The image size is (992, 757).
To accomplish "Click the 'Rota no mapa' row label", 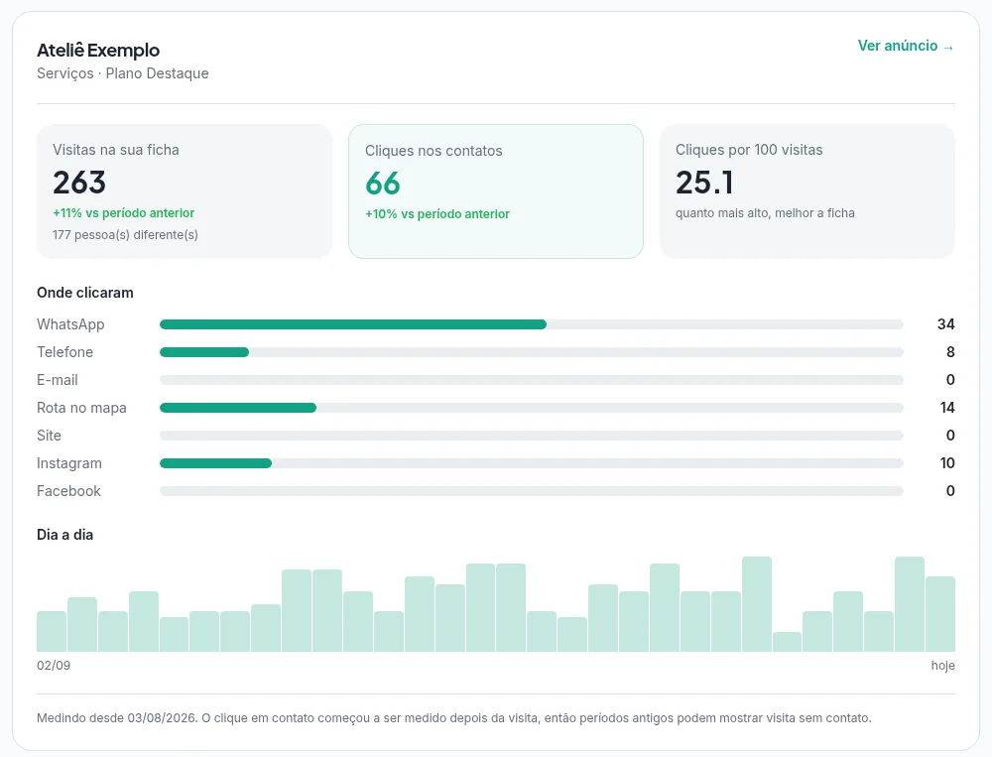I will point(81,408).
